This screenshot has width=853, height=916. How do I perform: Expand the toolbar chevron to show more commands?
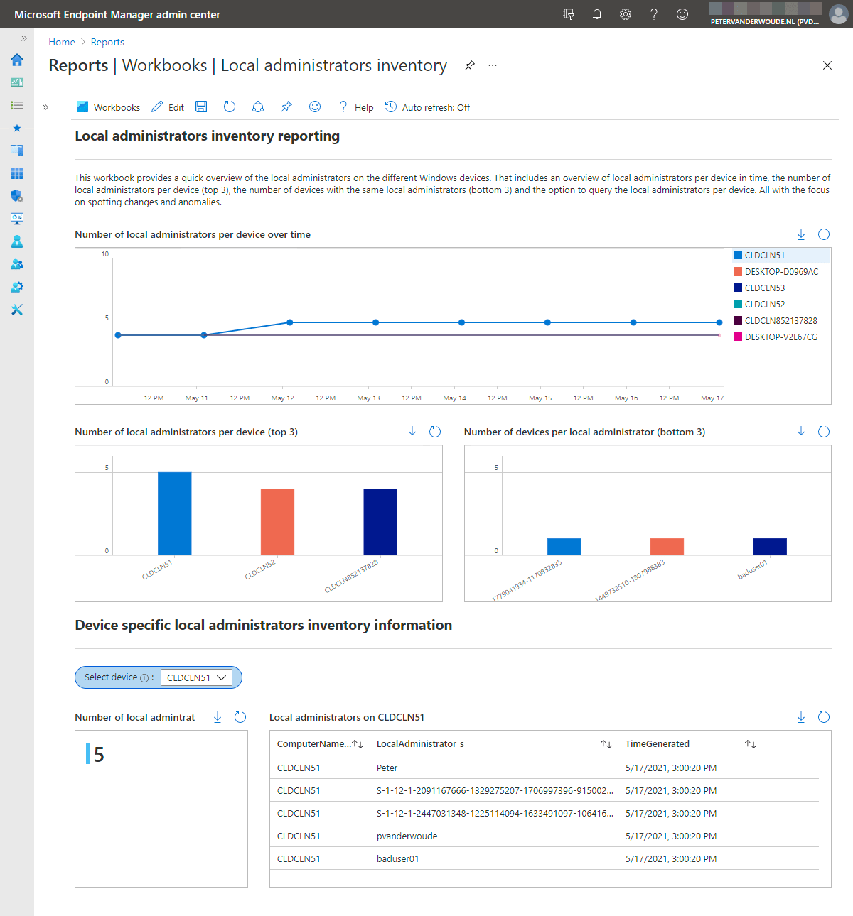45,107
